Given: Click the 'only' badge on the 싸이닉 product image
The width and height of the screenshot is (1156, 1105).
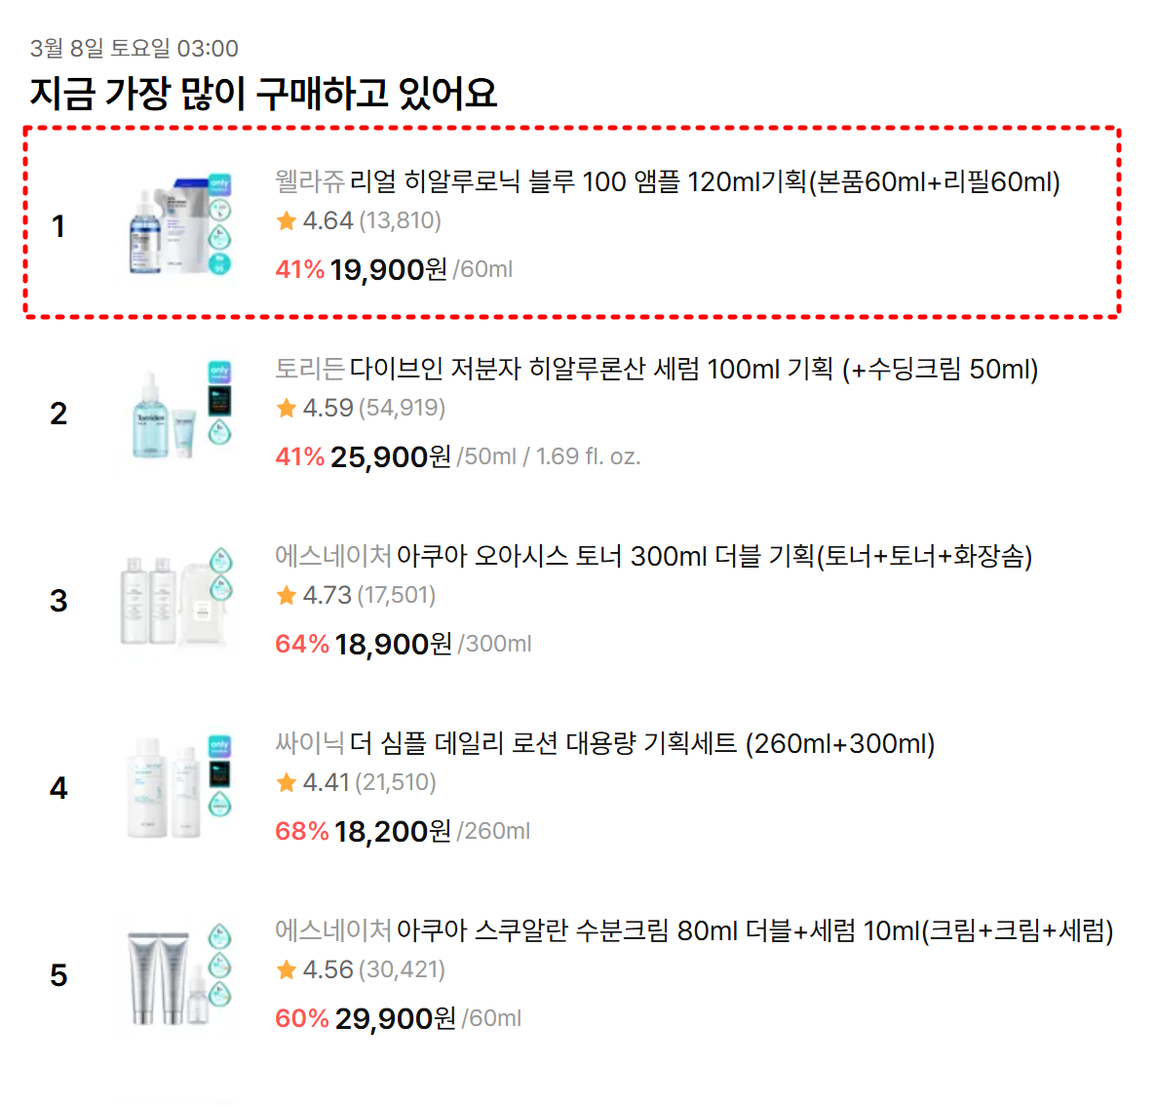Looking at the screenshot, I should tap(219, 748).
